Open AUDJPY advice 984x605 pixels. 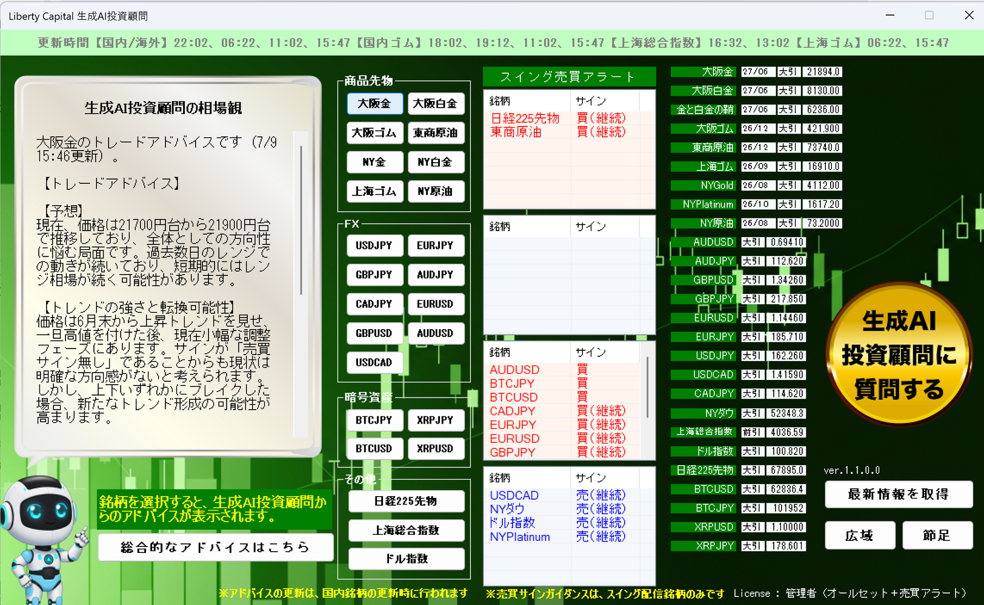pos(436,275)
